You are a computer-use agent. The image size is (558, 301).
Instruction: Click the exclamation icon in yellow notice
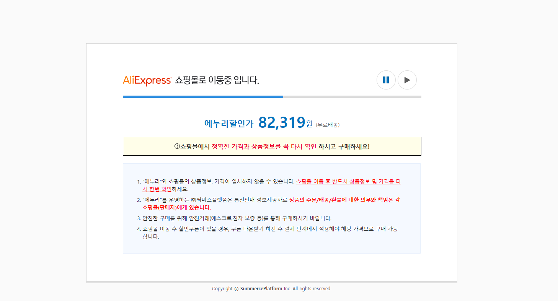coord(177,146)
